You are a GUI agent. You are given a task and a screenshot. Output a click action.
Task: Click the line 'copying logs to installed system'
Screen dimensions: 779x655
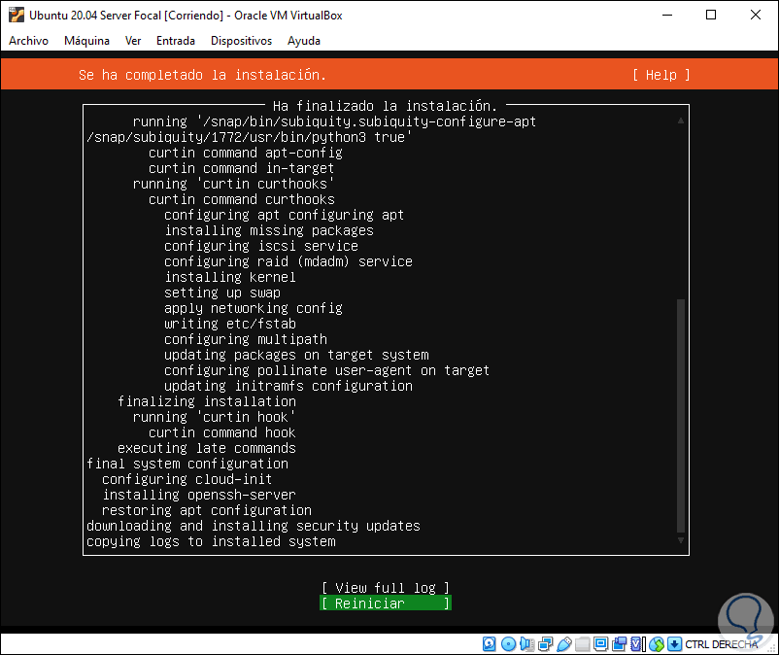[211, 541]
